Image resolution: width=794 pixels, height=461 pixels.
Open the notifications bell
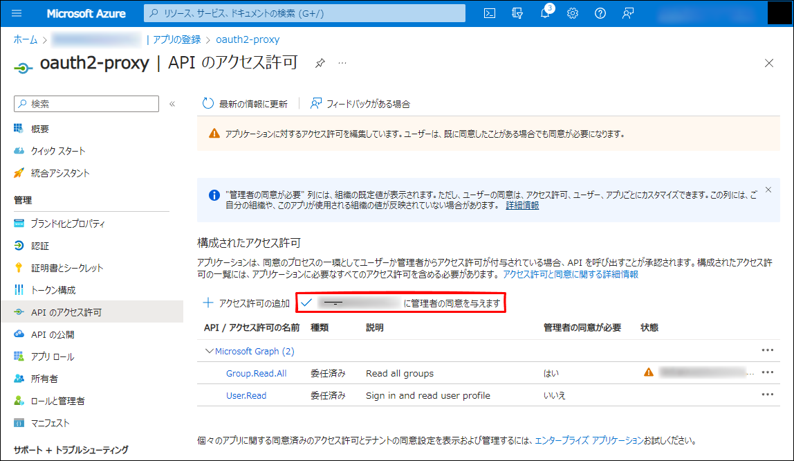(x=546, y=13)
